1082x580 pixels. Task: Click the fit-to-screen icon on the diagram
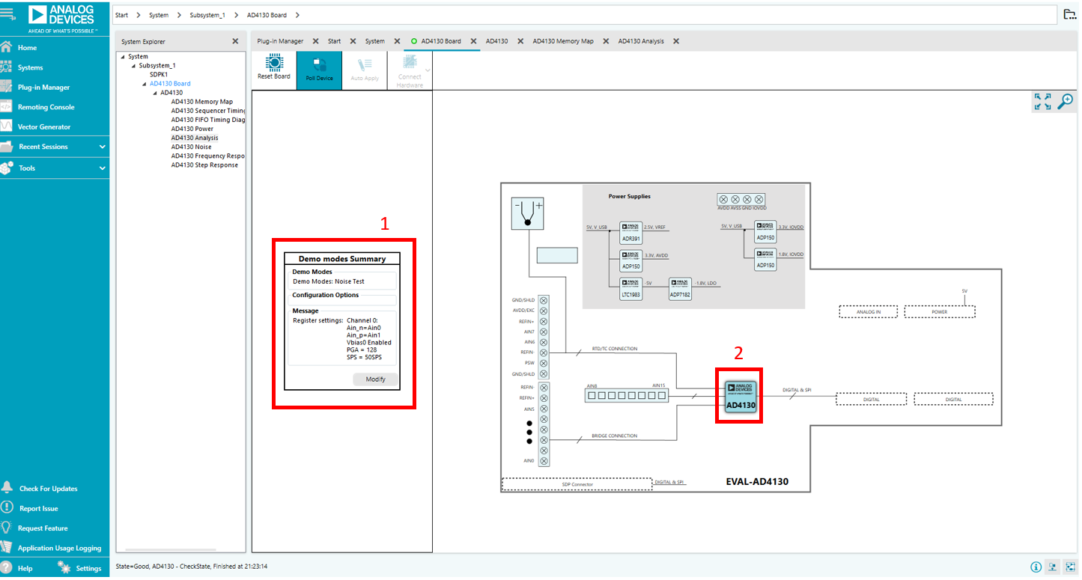[x=1042, y=102]
